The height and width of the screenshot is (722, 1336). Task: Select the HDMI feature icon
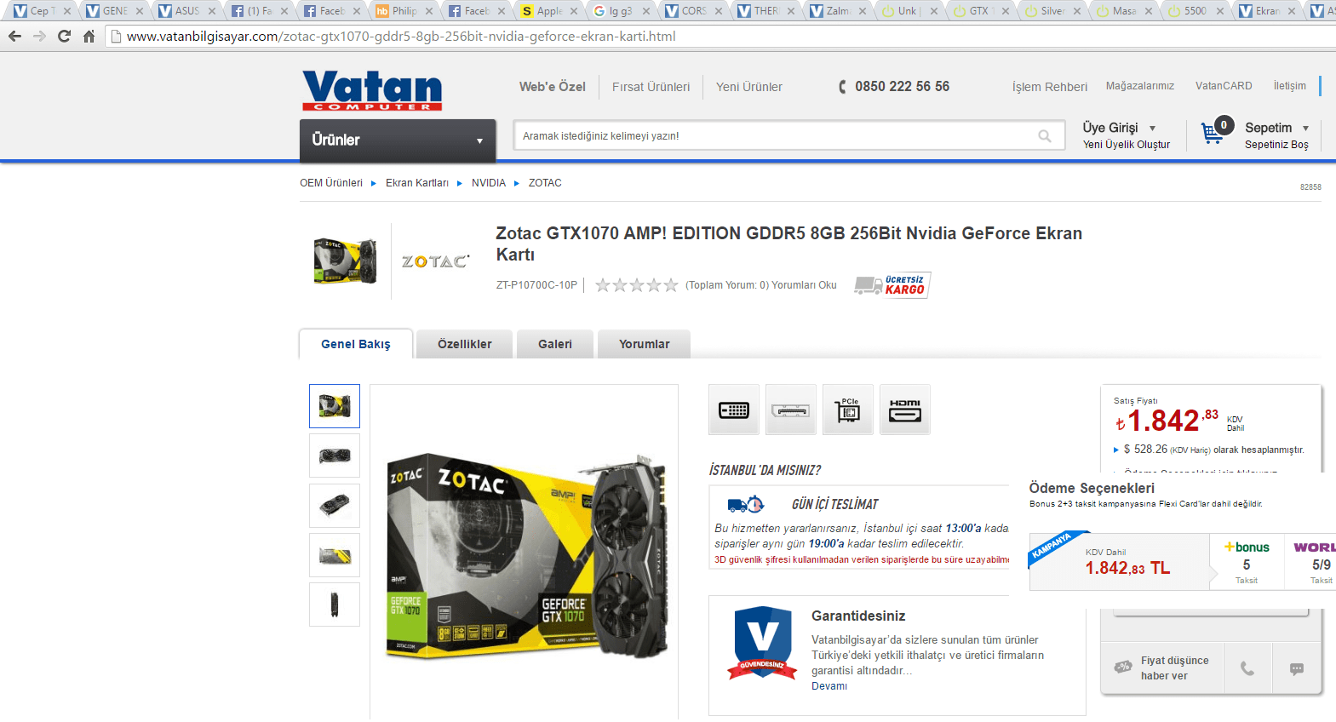905,410
